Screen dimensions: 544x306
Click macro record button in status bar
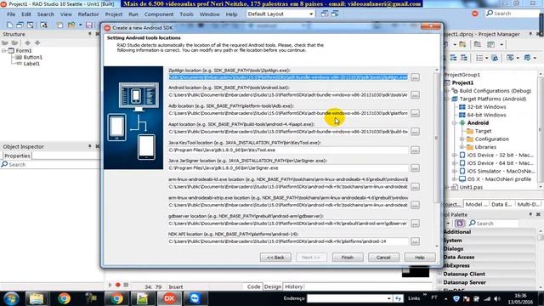118,285
